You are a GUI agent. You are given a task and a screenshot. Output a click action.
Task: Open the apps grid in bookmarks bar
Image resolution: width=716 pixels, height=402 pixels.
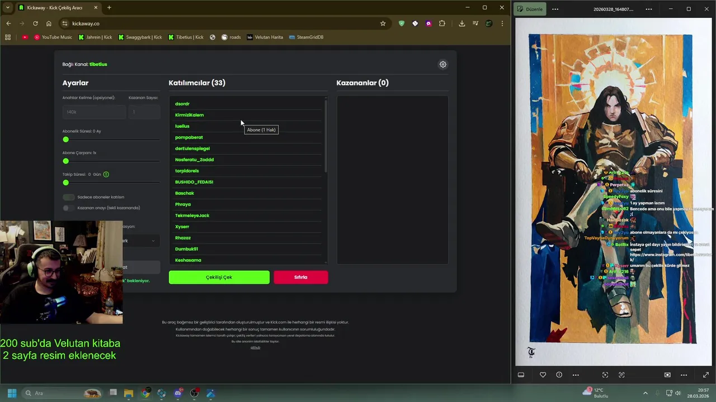click(8, 37)
